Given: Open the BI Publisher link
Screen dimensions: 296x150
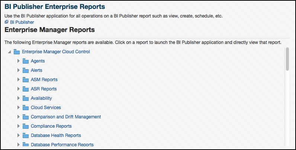Looking at the screenshot, I should tap(22, 22).
